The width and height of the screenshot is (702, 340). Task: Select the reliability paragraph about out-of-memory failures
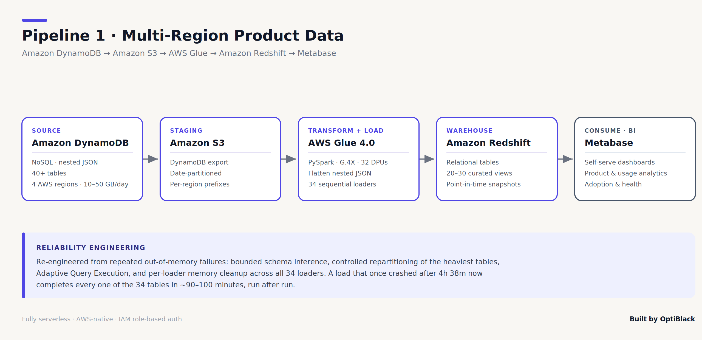click(x=268, y=273)
